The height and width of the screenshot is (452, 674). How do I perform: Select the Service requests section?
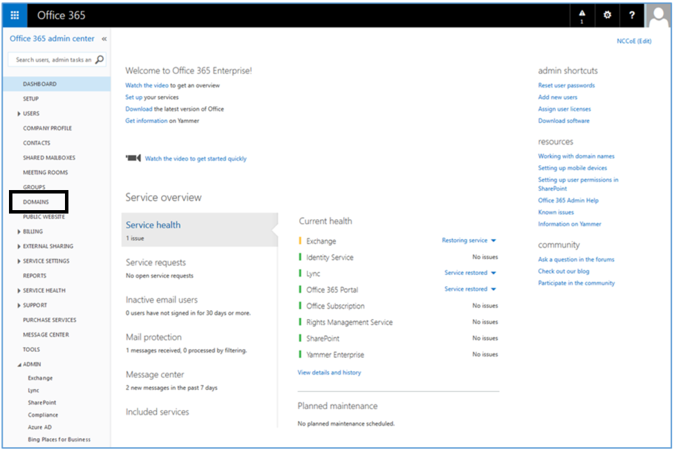156,263
